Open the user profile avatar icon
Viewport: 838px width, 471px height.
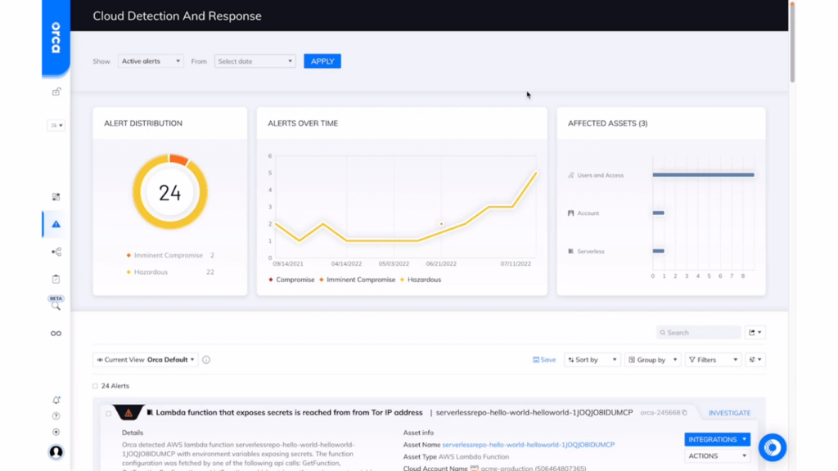[55, 451]
